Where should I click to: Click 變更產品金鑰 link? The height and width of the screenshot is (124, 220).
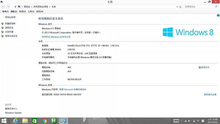[x=210, y=95]
